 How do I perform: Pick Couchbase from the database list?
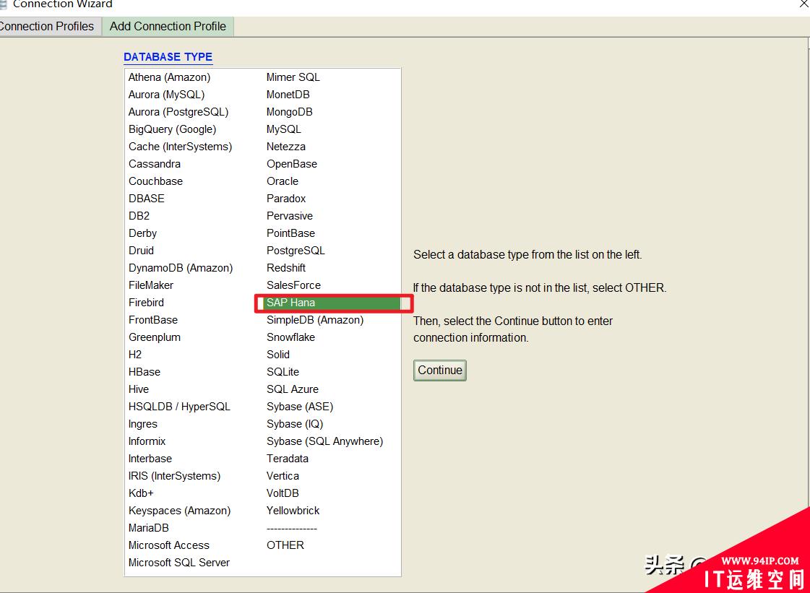pos(155,181)
